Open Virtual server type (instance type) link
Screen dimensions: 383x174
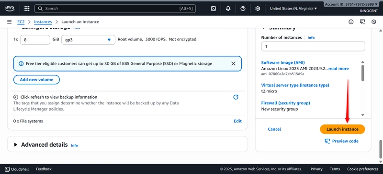click(x=295, y=85)
